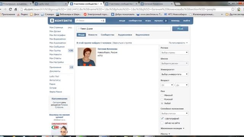
Task: Open the Lucky You! sidebar app link
Action: tap(54, 76)
